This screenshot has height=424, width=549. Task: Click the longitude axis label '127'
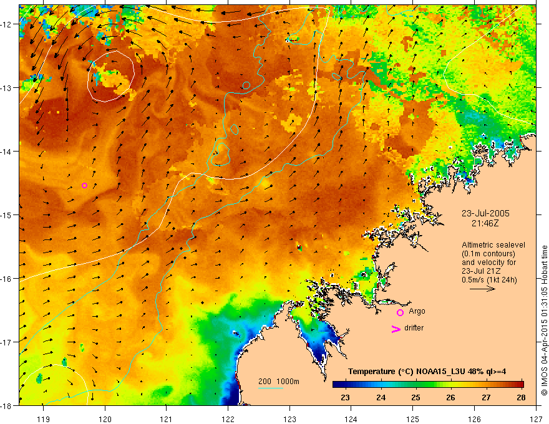536,419
